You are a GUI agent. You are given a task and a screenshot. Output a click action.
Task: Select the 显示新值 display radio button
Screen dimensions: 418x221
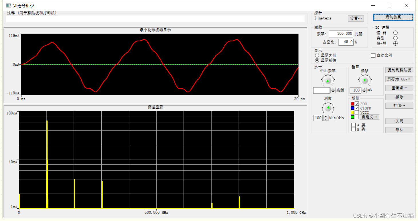[x=317, y=60]
